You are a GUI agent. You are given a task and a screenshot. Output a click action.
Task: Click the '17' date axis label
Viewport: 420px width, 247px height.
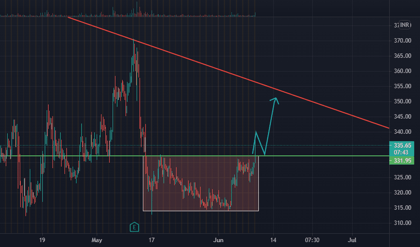click(151, 240)
